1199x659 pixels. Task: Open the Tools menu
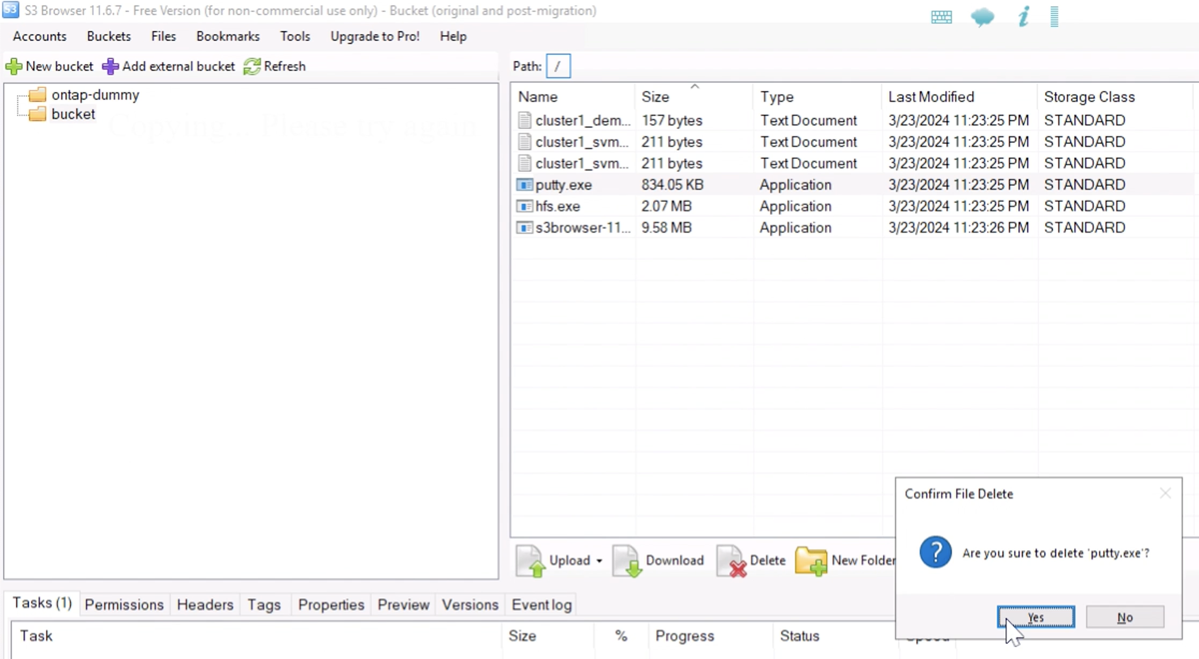tap(295, 36)
